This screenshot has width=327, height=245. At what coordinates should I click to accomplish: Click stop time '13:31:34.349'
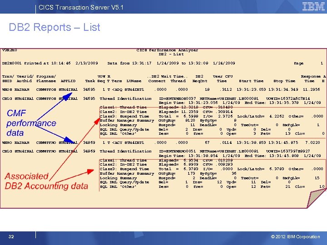284,89
